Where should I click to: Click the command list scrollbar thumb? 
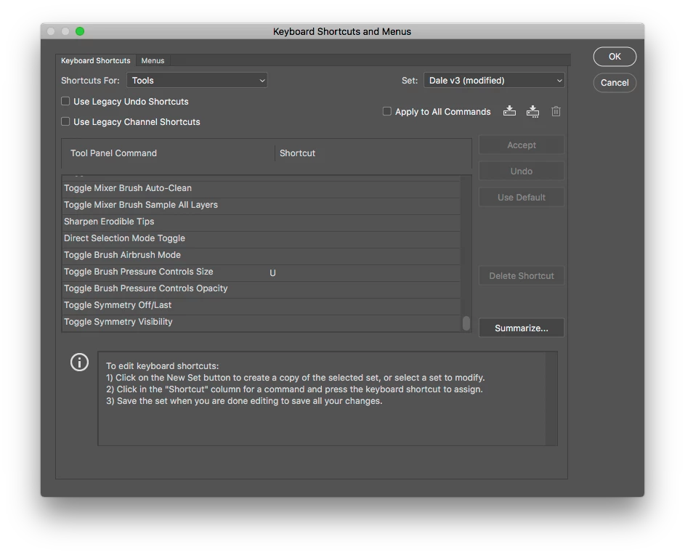(x=466, y=323)
